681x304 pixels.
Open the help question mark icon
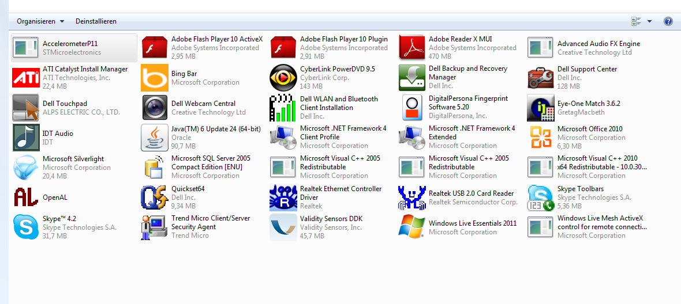[x=668, y=21]
